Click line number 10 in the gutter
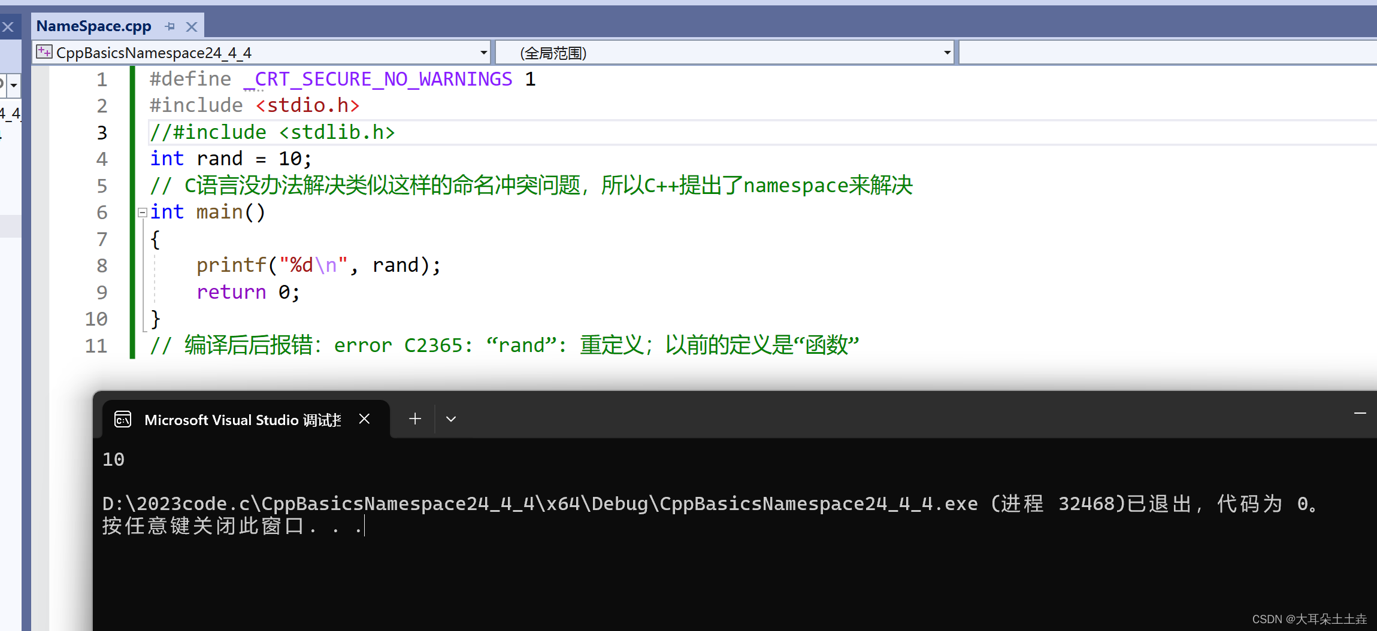This screenshot has width=1377, height=631. (96, 319)
